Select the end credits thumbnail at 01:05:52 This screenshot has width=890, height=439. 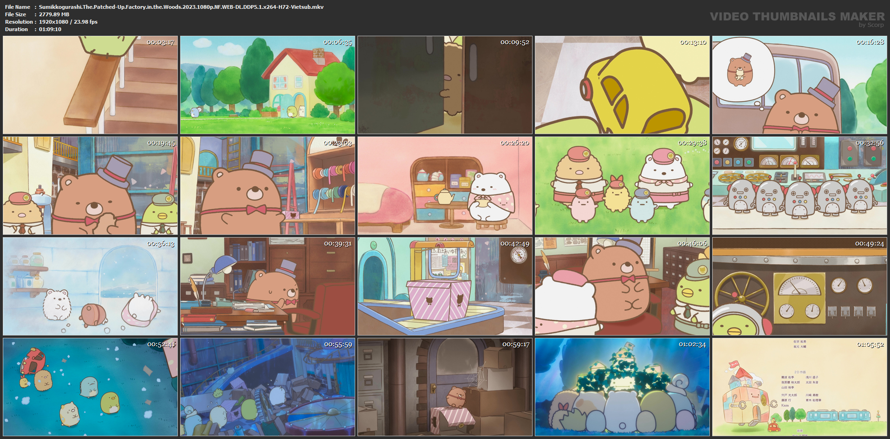click(x=800, y=387)
